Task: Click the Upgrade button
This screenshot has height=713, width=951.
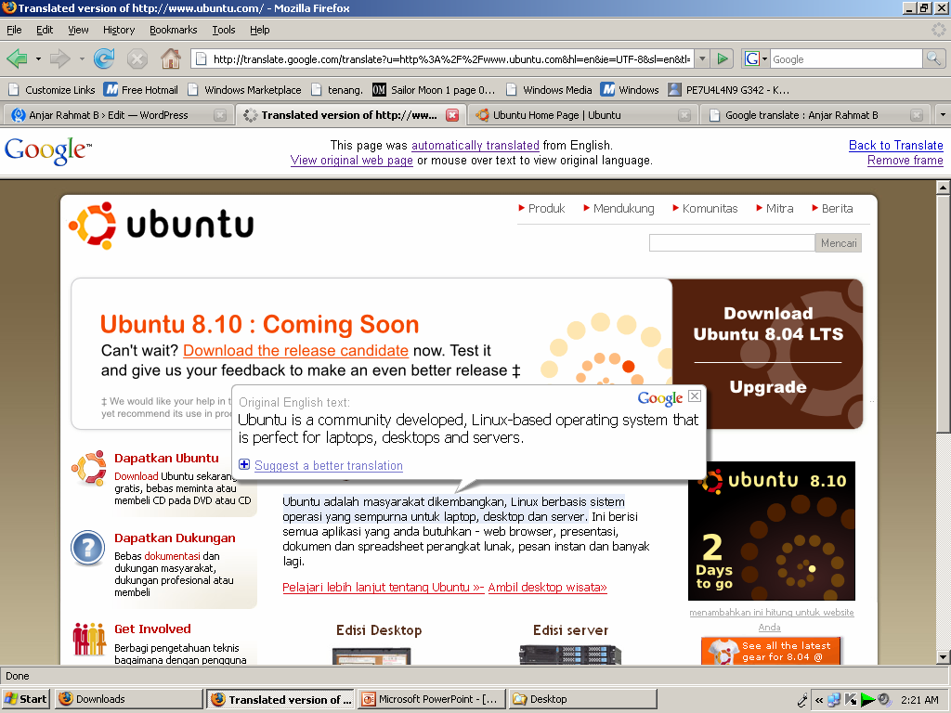Action: pyautogui.click(x=768, y=387)
